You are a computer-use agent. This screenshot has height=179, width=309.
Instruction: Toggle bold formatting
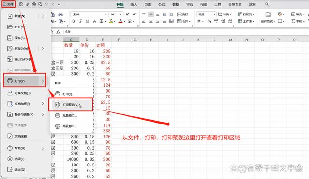point(74,21)
